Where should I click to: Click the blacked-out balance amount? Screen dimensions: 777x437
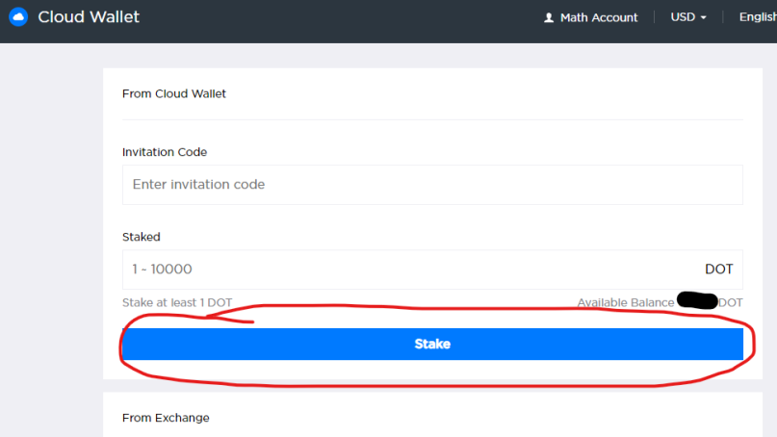point(697,300)
